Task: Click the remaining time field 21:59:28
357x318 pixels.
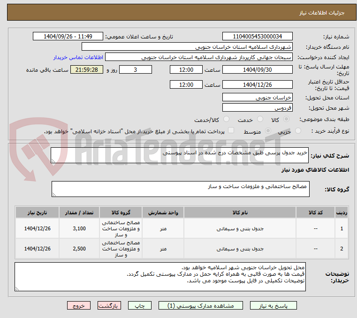Action: click(87, 70)
